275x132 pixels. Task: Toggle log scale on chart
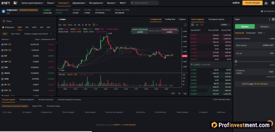pyautogui.click(x=185, y=94)
